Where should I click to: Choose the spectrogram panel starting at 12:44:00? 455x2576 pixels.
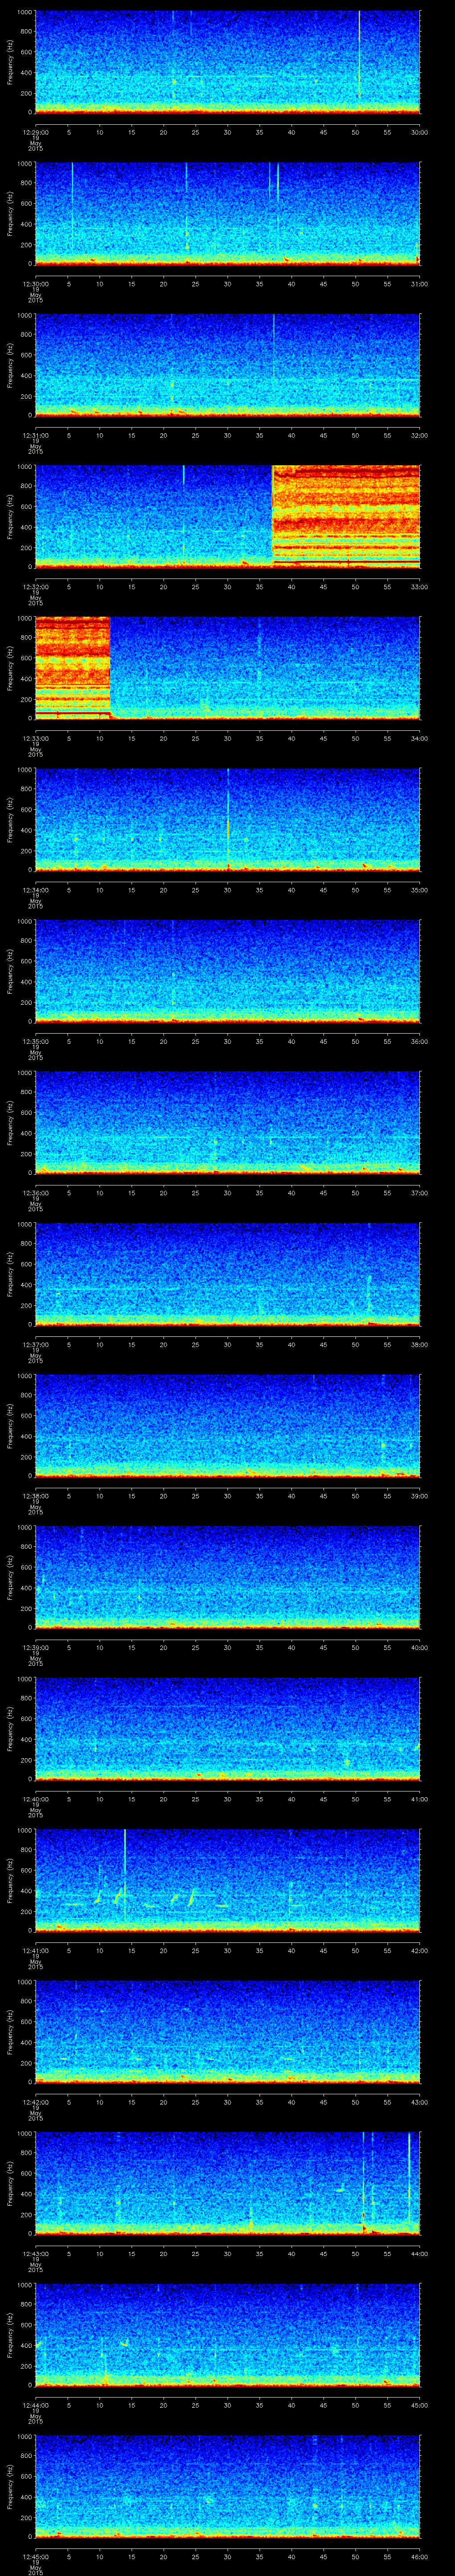click(227, 2335)
